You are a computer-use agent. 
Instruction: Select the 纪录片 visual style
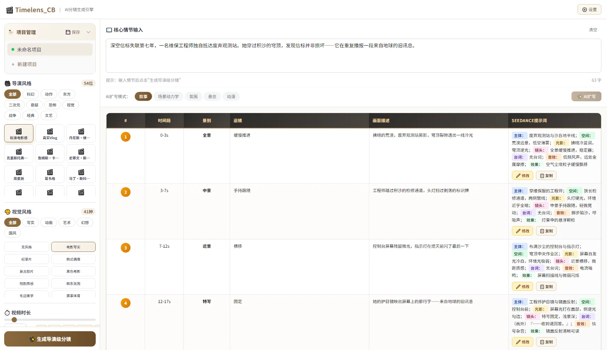click(x=26, y=259)
